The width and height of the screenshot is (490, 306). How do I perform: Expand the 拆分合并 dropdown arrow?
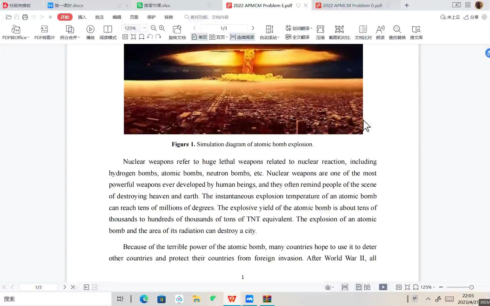[x=79, y=37]
